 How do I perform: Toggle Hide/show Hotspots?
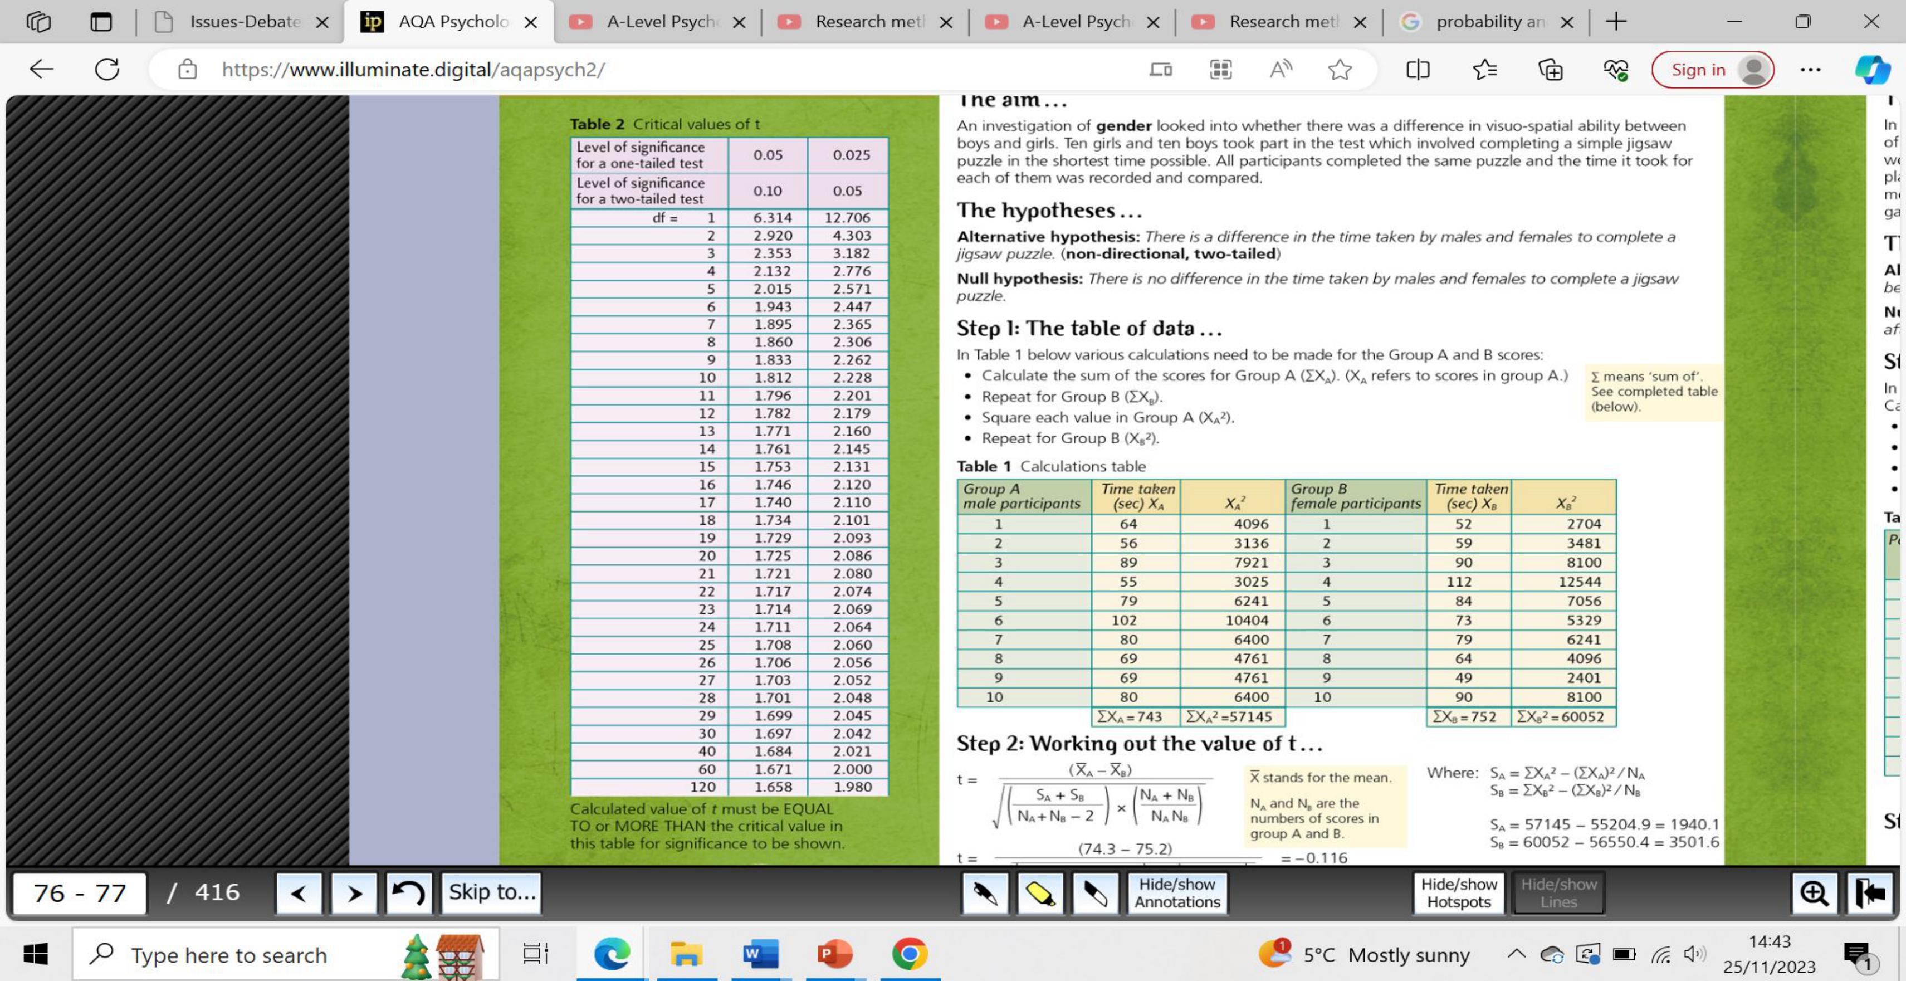(x=1458, y=894)
